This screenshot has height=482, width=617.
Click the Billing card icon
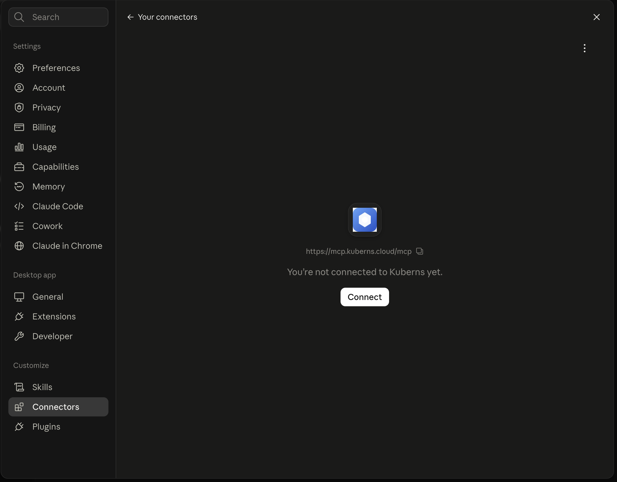pyautogui.click(x=19, y=127)
